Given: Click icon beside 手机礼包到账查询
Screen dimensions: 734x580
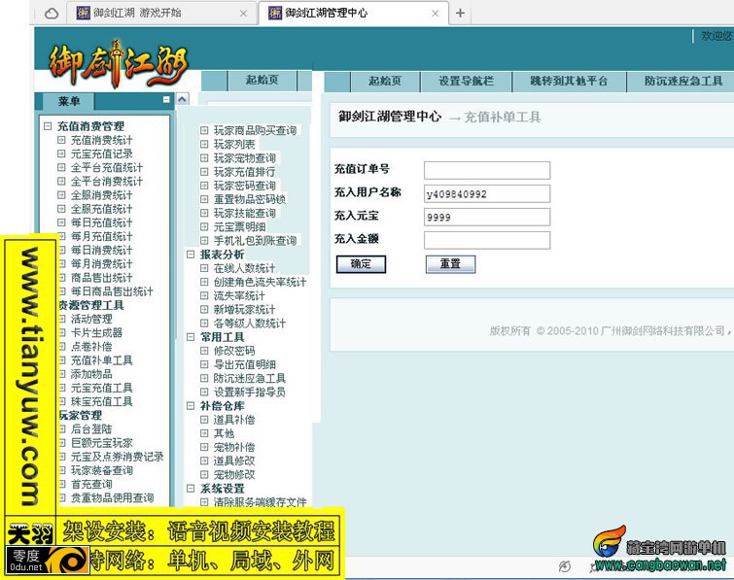Looking at the screenshot, I should pyautogui.click(x=204, y=241).
